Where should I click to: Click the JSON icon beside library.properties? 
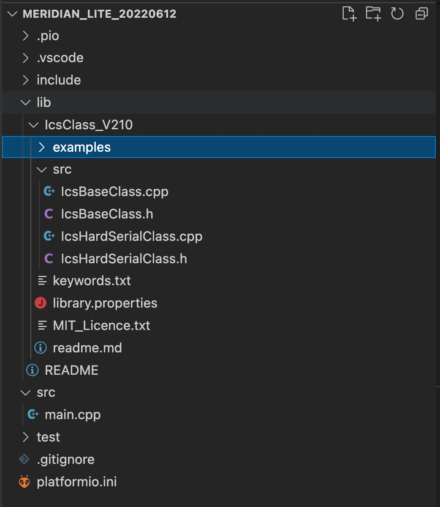click(40, 303)
